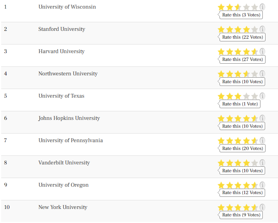Click the info icon for Northwestern University
This screenshot has width=278, height=223.
coord(262,74)
